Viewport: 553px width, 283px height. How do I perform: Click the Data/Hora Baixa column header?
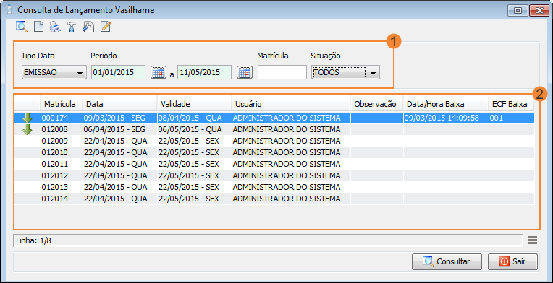pyautogui.click(x=446, y=104)
